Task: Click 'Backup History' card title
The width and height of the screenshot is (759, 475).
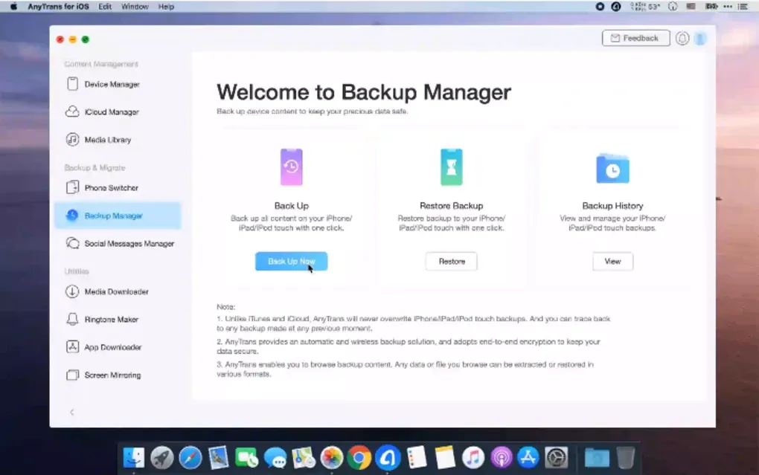Action: tap(612, 206)
